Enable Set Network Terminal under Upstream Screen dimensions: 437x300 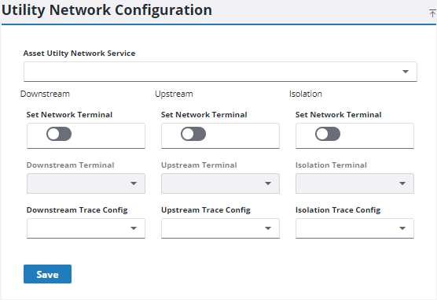(x=193, y=134)
